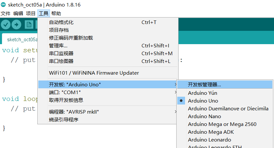Choose Arduino Leonardo board option
Screen dimensions: 274x148
point(209,140)
